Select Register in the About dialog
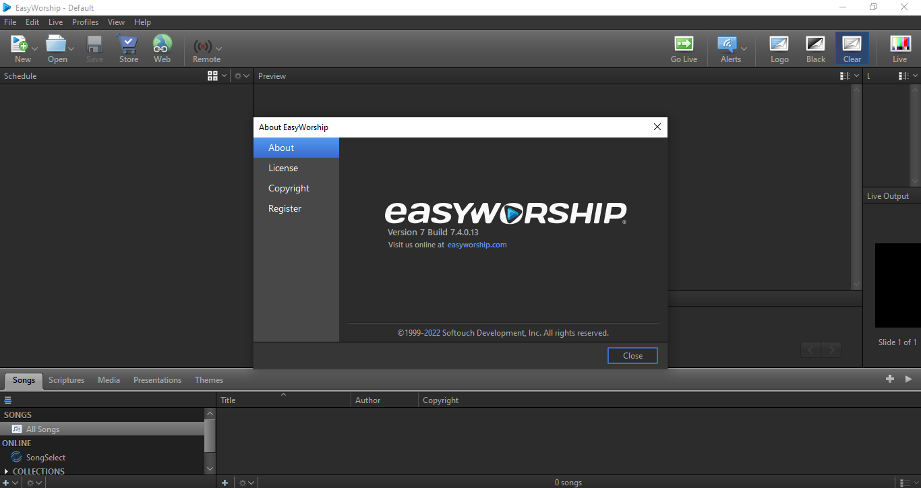This screenshot has height=488, width=921. tap(296, 208)
